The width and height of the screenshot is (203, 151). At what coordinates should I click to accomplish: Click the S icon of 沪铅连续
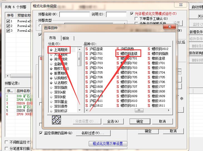pos(86,49)
